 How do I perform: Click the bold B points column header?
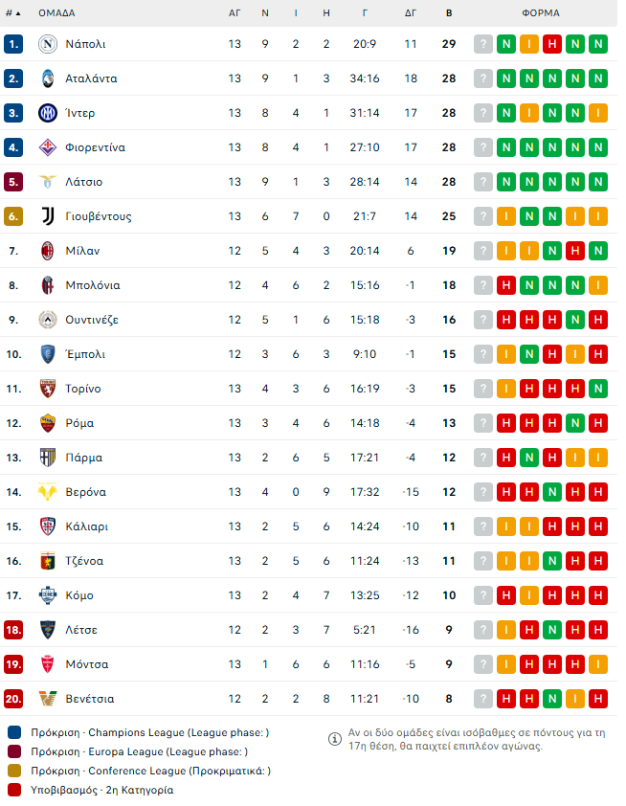tap(449, 13)
